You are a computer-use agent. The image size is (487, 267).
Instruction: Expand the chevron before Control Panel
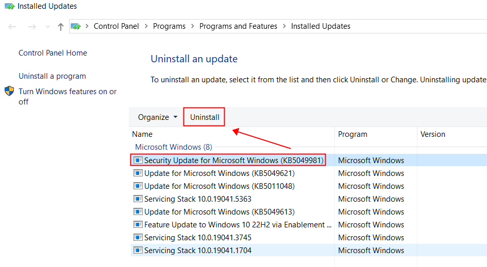click(87, 26)
